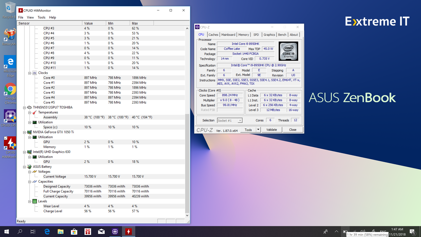Open the Help menu in HWMonitor
The image size is (421, 237).
pos(53,17)
